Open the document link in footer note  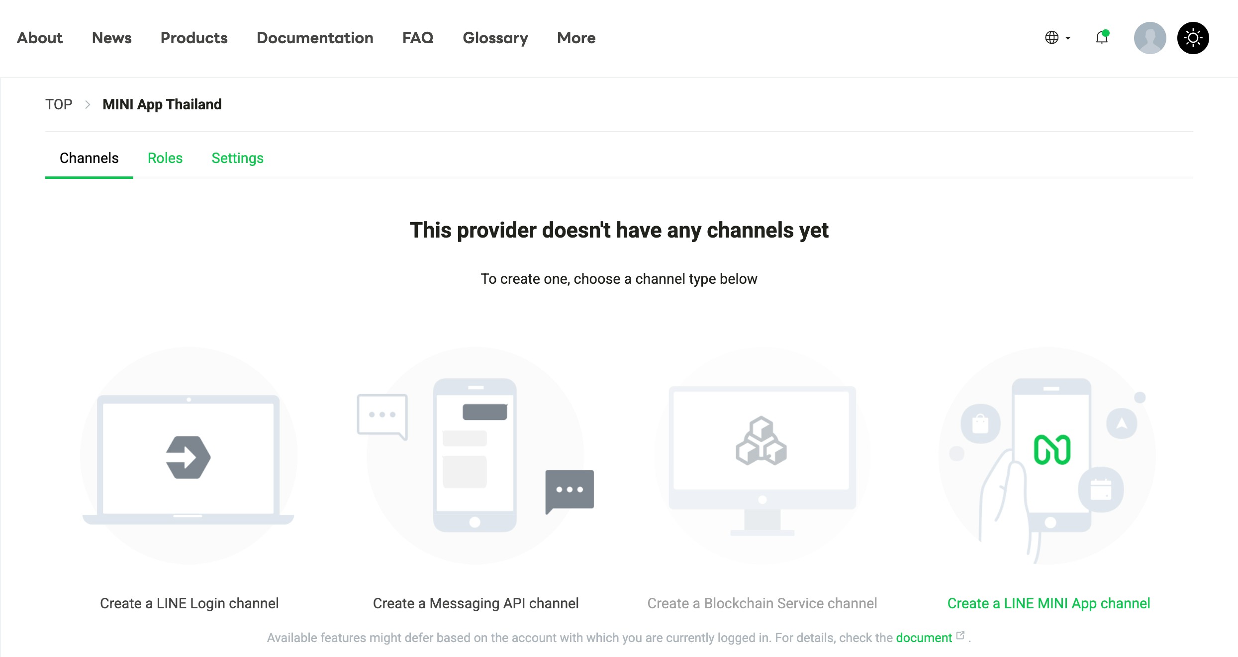[924, 638]
